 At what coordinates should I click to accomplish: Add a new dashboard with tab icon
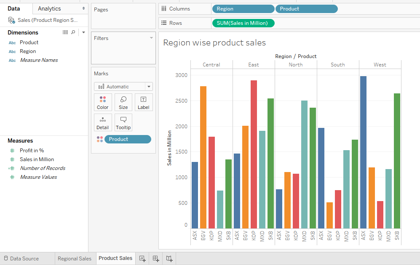[156, 259]
